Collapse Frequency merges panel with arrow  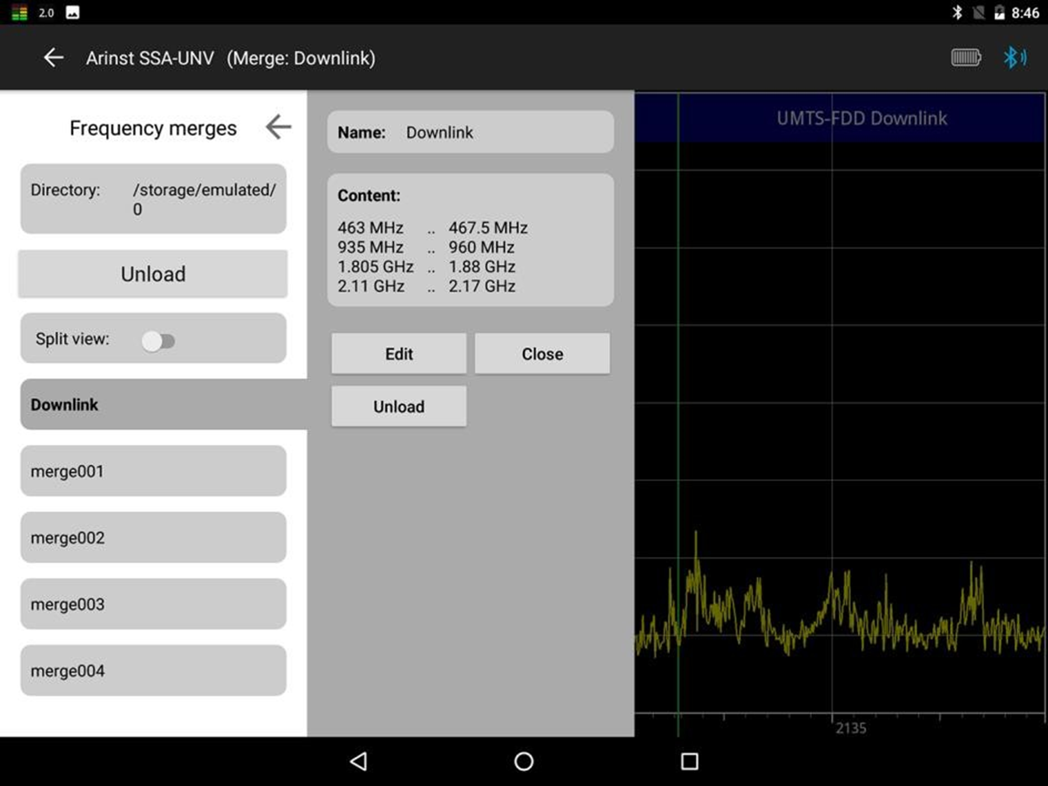click(278, 127)
